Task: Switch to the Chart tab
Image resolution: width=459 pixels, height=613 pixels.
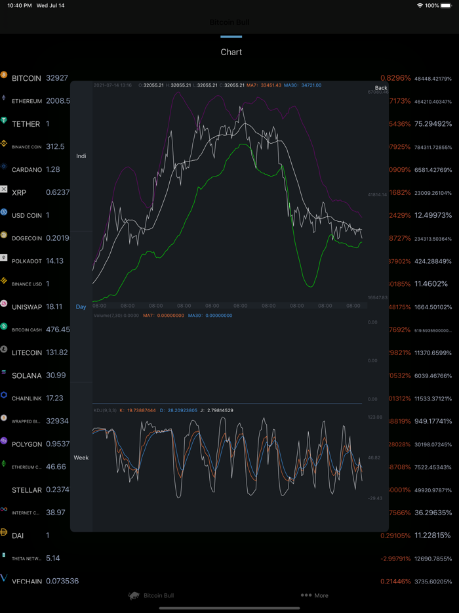Action: [231, 52]
